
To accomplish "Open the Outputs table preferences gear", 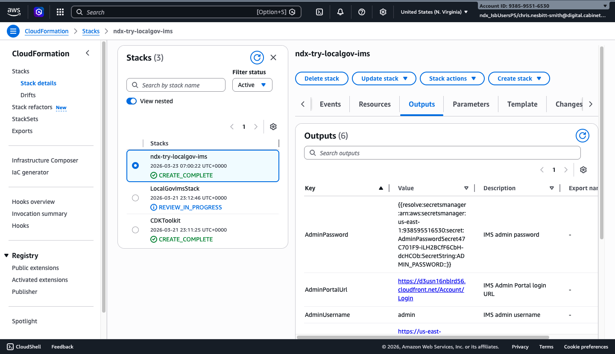I will 583,170.
